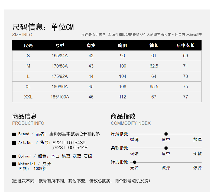214x192 pixels.
Task: Click the PRODUCT INFO subtitle
Action: point(28,123)
